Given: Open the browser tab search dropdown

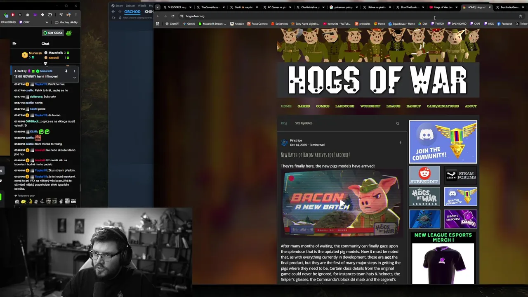Looking at the screenshot, I should pos(157,7).
